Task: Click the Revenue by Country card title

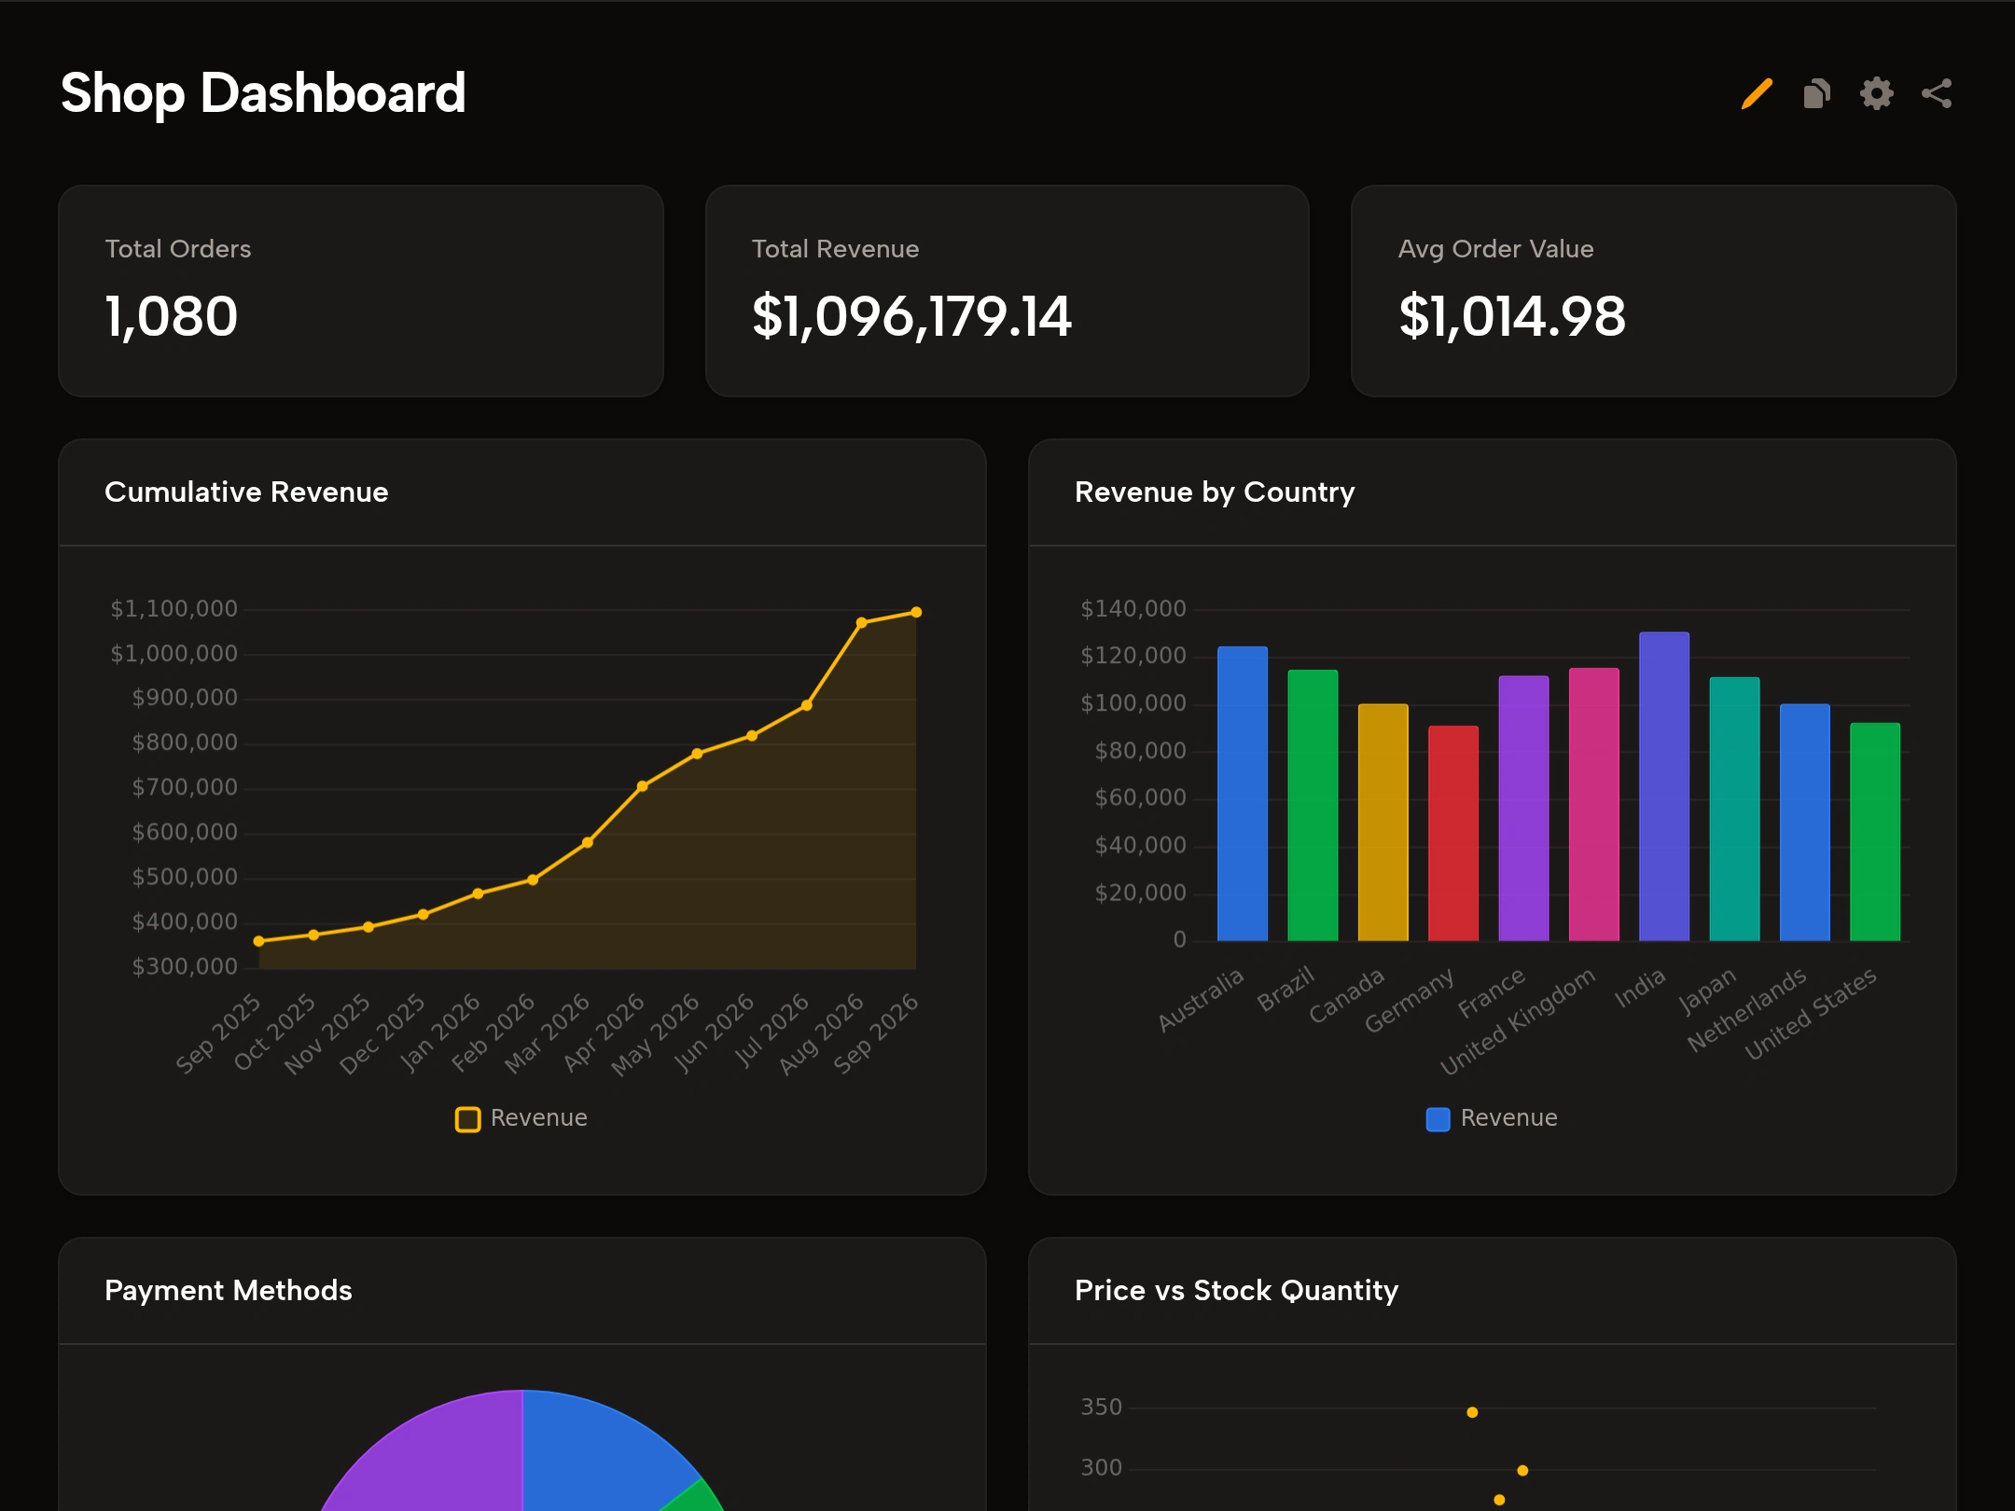Action: click(x=1215, y=492)
